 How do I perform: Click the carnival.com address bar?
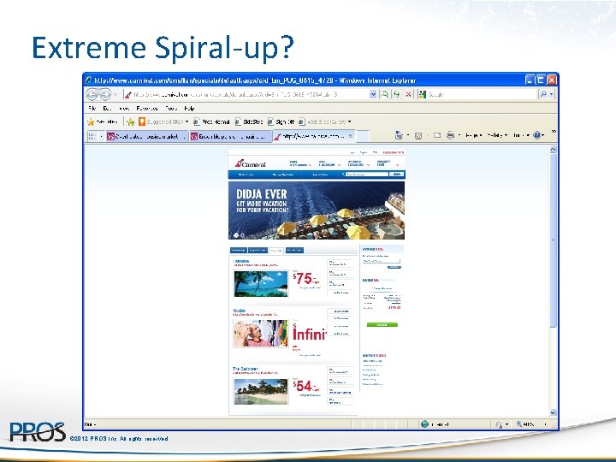[246, 94]
